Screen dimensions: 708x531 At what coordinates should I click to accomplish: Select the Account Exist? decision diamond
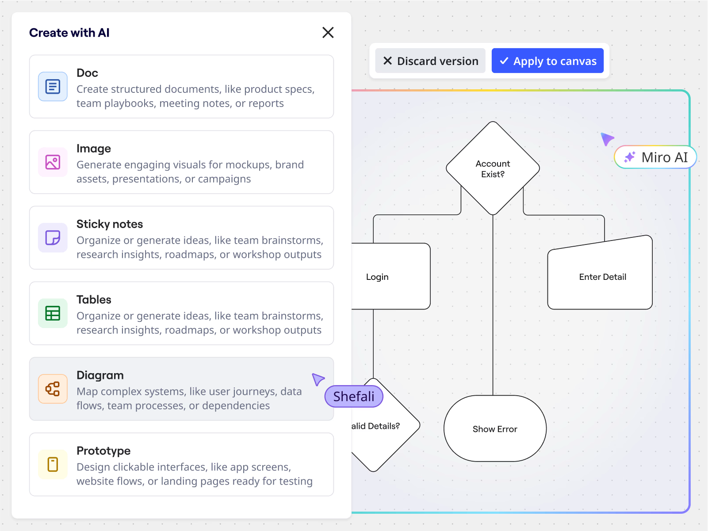point(493,168)
